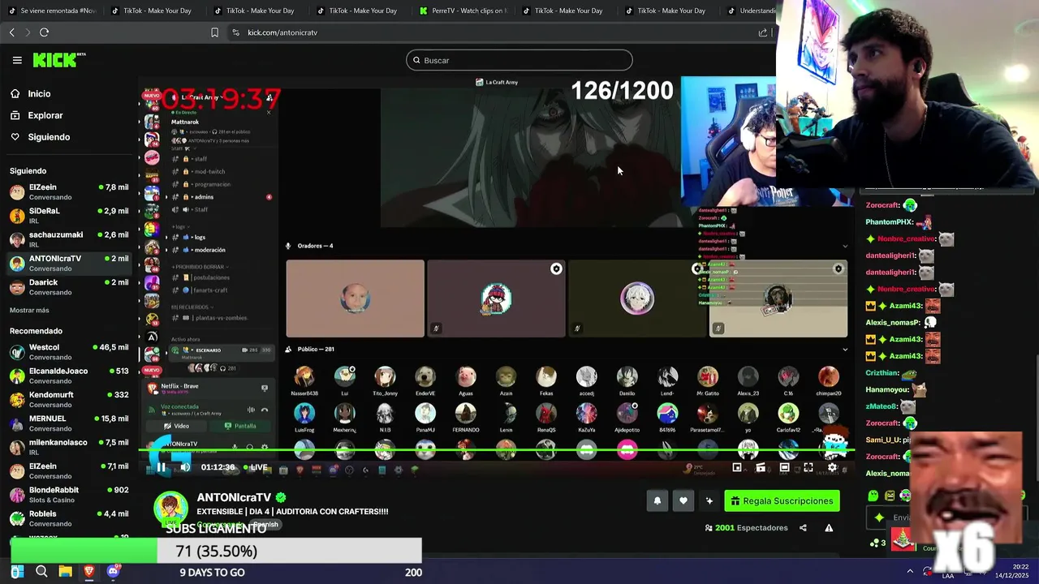Switch to the Understanding browser tab
Image resolution: width=1039 pixels, height=584 pixels.
(751, 11)
